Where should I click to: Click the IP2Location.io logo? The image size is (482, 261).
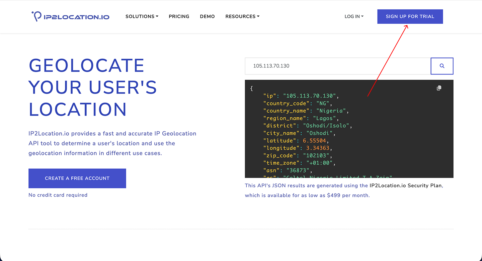pos(70,16)
